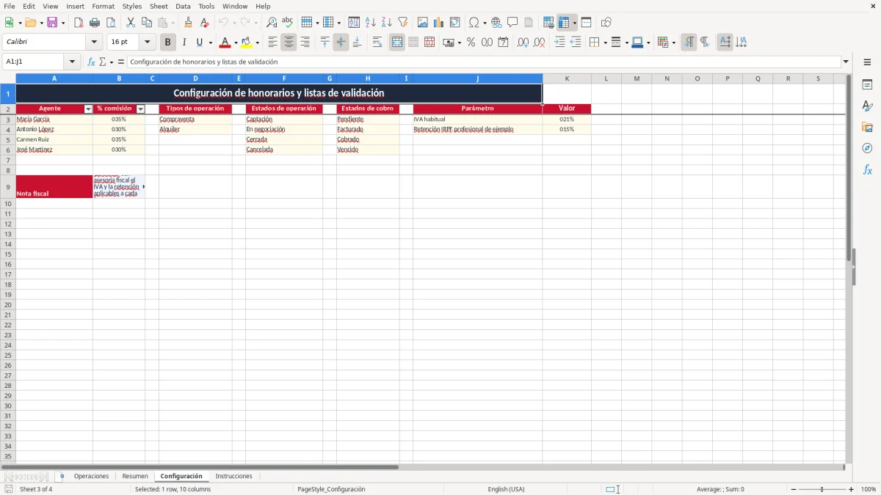This screenshot has height=495, width=881.
Task: Click the Select Function sum button
Action: pos(102,62)
